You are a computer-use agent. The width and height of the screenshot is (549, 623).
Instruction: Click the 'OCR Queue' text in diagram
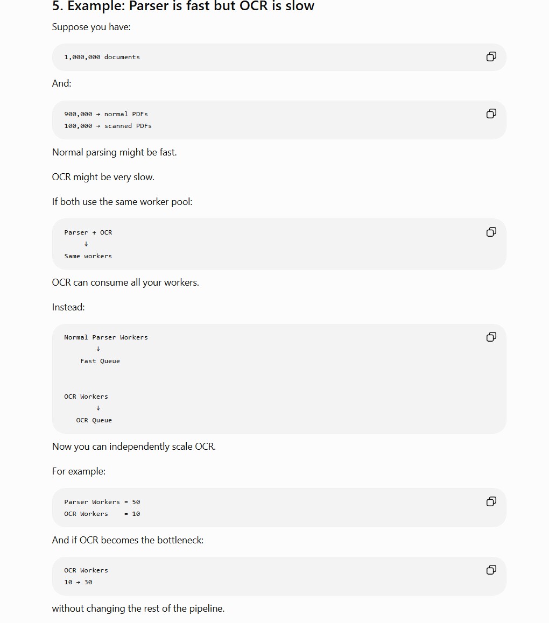94,420
